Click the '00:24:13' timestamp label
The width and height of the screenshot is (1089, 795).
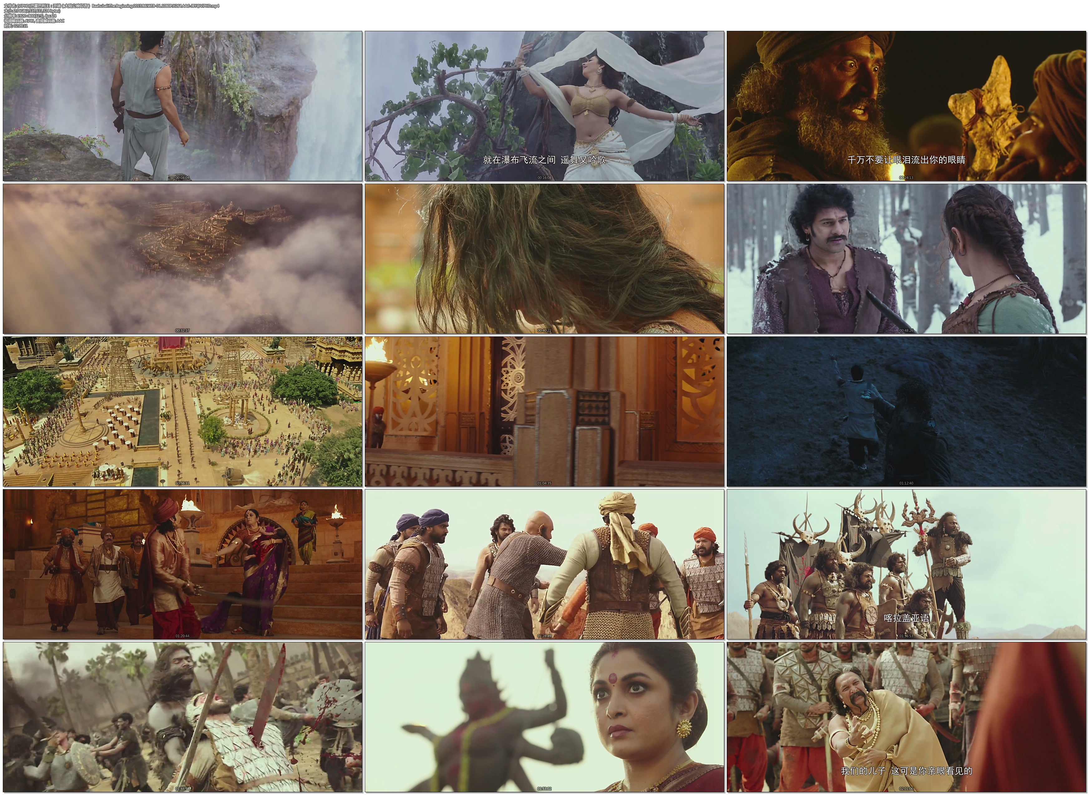906,178
